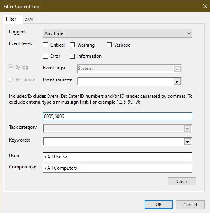Screen dimensions: 210x213
Task: Check the Information checkbox
Action: pos(72,56)
